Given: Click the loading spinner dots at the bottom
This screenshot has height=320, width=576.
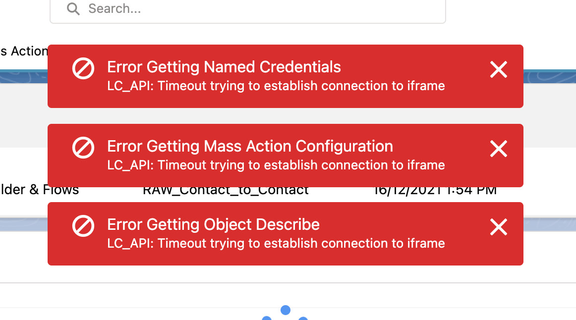Looking at the screenshot, I should coord(285,313).
